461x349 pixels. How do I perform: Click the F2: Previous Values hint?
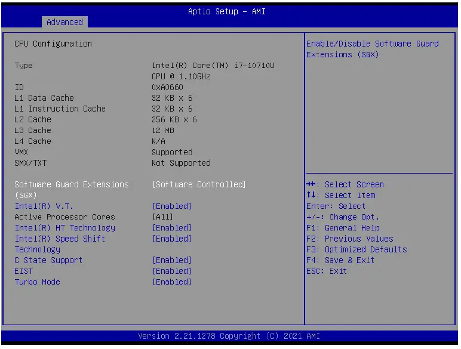point(350,239)
